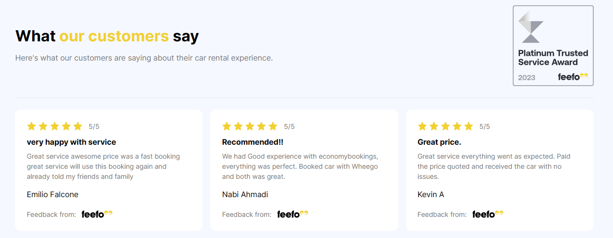This screenshot has height=238, width=613.
Task: Click reviewer name Kevin A
Action: point(430,194)
